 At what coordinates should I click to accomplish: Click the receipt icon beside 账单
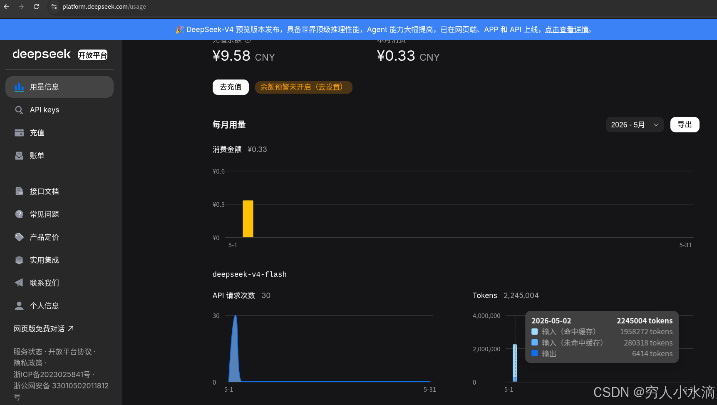[19, 156]
